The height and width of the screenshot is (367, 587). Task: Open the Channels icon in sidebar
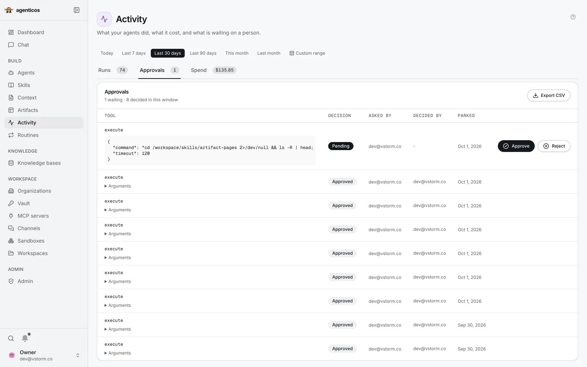coord(11,228)
